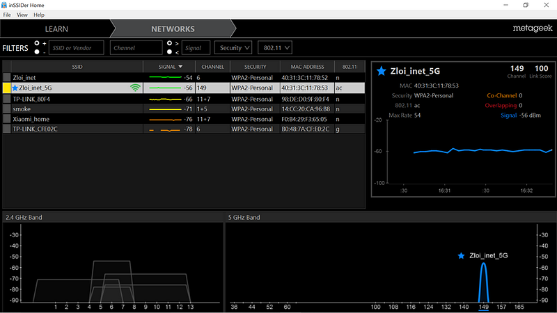Switch to the NETWORKS tab
The width and height of the screenshot is (557, 313).
(173, 29)
